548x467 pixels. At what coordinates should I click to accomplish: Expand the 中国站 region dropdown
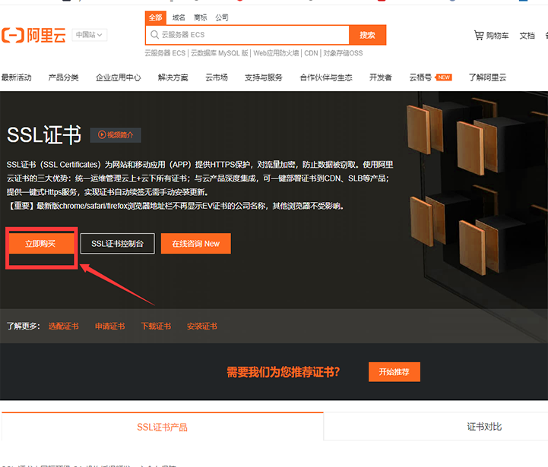90,35
